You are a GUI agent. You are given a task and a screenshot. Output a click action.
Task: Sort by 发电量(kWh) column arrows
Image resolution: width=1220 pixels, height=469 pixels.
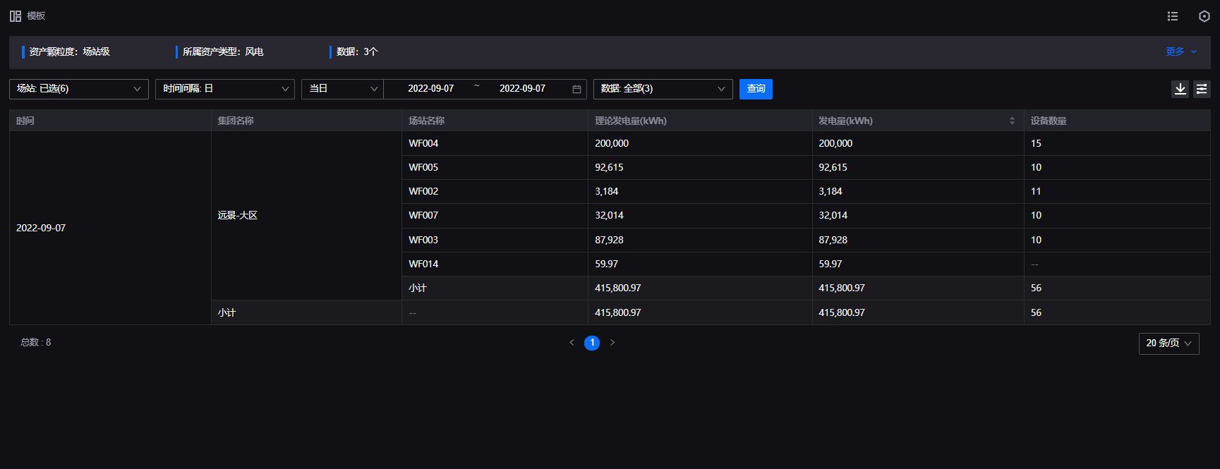(1012, 121)
